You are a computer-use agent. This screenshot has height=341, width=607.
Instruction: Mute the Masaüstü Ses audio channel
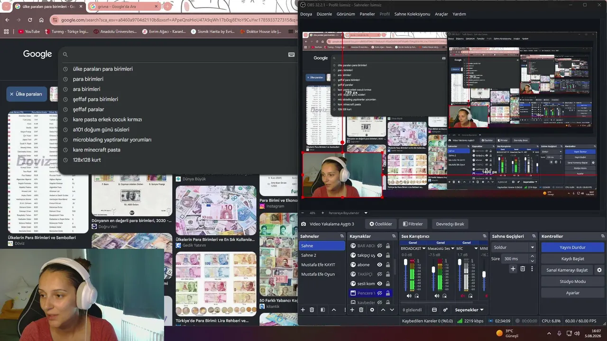(437, 296)
